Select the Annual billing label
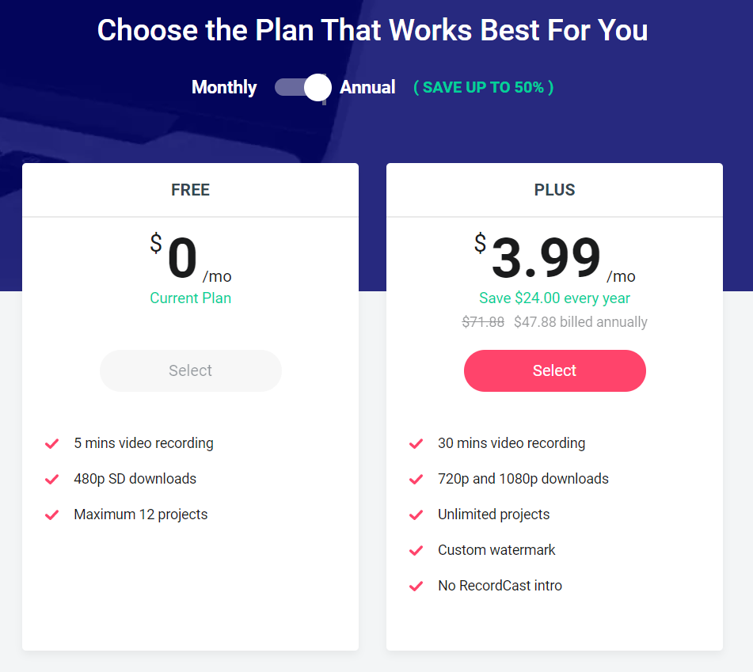This screenshot has height=672, width=753. click(x=367, y=87)
